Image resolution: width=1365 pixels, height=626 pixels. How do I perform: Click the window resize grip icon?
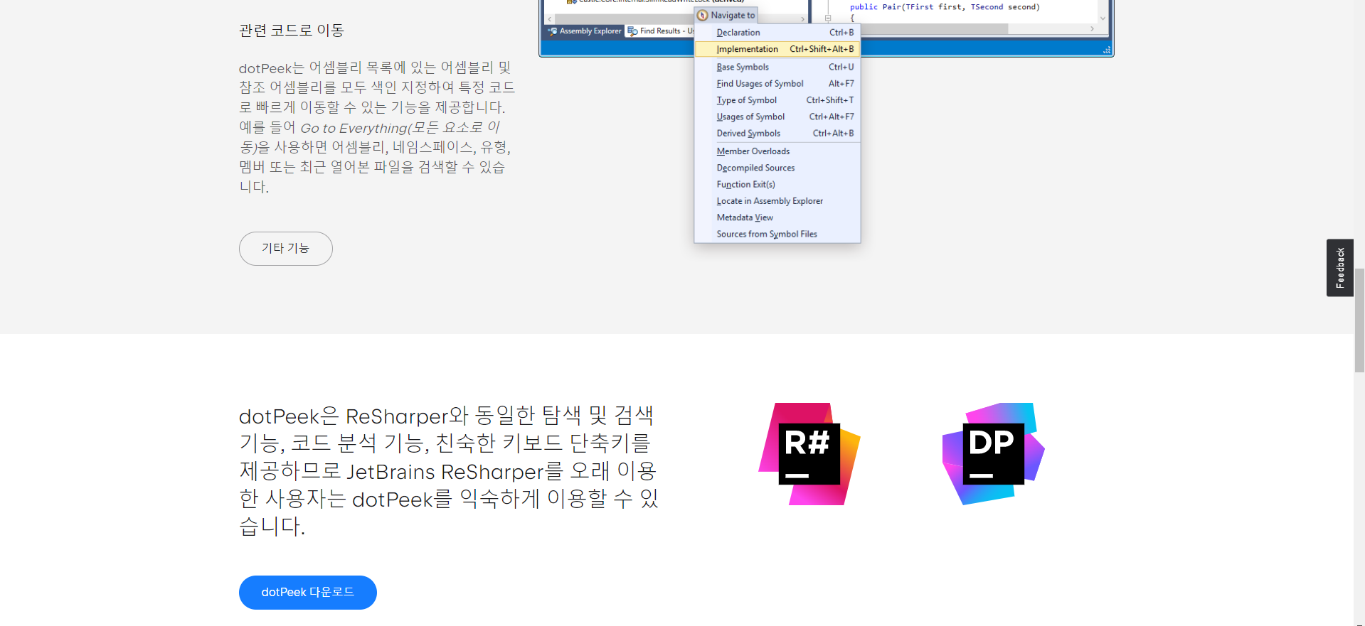1107,50
